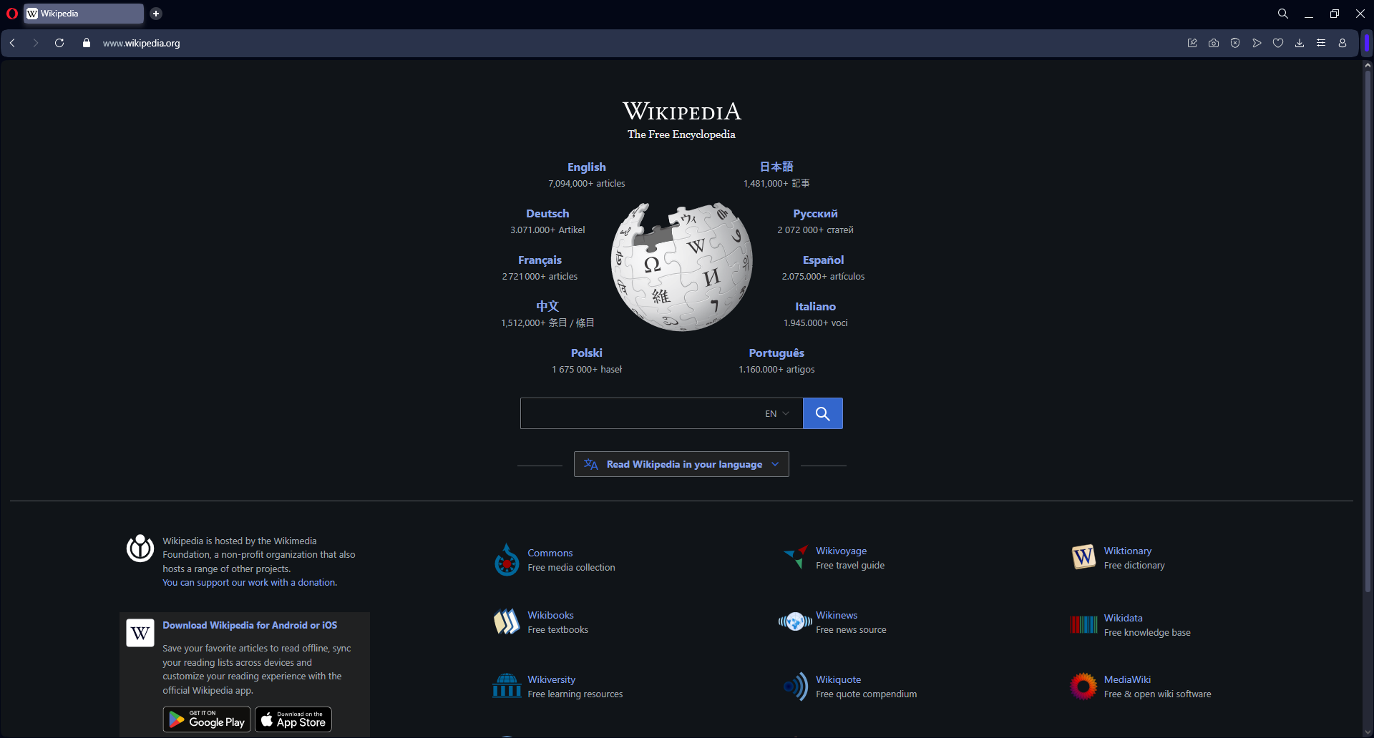Click the send to My Flow icon
The image size is (1374, 738).
click(1257, 43)
